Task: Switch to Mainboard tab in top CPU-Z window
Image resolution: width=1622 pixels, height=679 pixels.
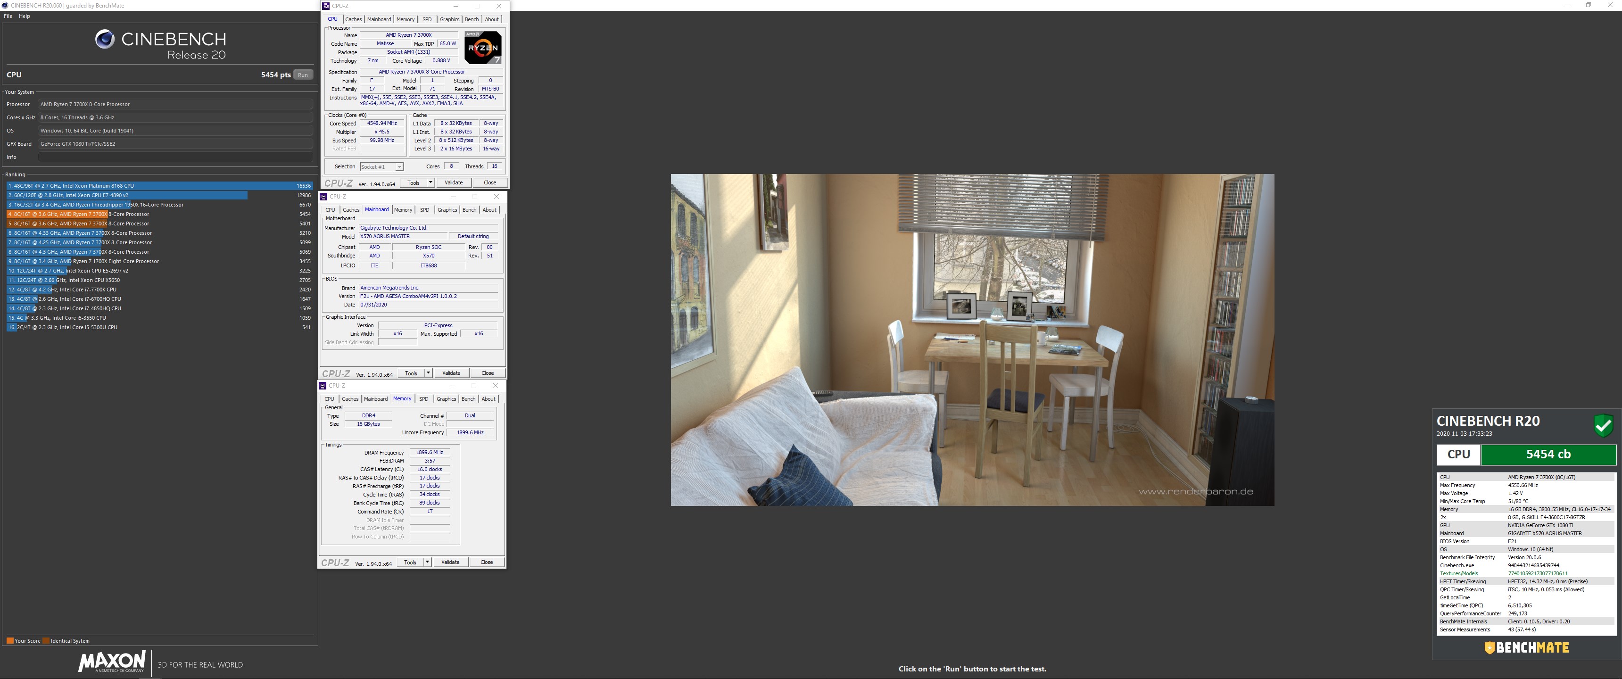Action: [379, 19]
